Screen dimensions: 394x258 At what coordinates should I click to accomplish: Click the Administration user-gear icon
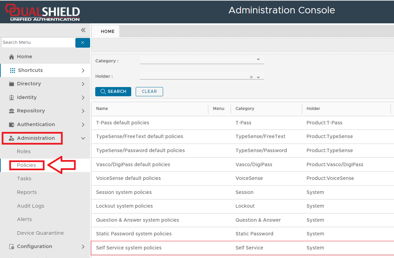click(12, 138)
